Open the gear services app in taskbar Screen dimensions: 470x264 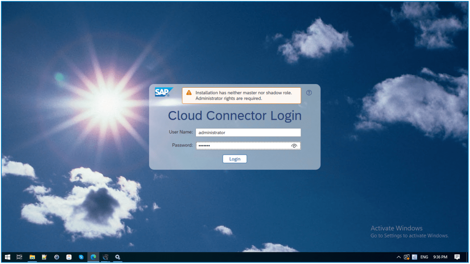point(117,257)
